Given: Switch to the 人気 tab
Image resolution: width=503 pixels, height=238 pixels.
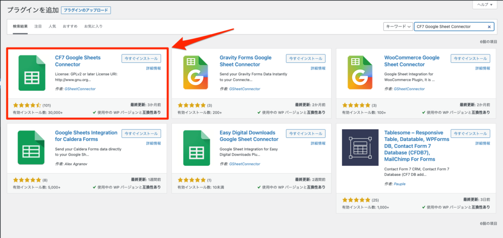Looking at the screenshot, I should pos(52,26).
